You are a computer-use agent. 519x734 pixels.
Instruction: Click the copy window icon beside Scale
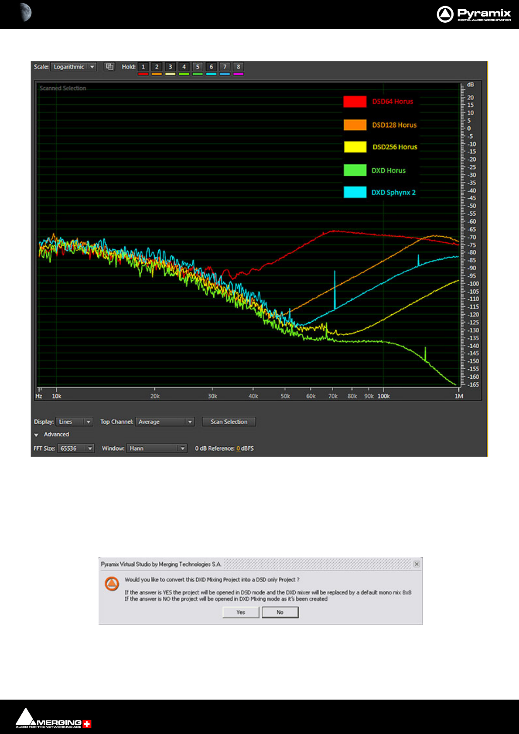(x=109, y=67)
